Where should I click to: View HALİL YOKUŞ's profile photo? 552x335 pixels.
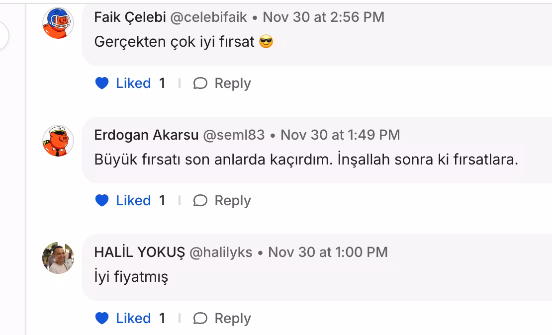point(58,258)
